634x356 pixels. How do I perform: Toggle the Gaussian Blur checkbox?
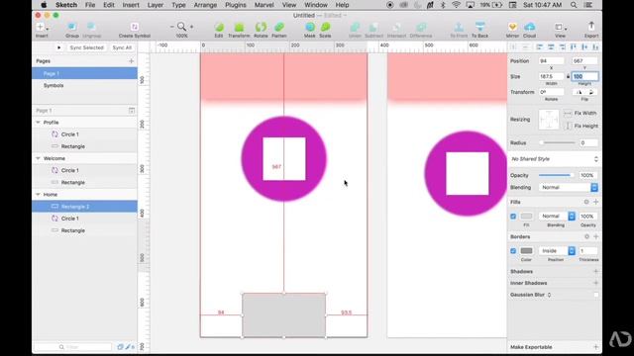click(595, 295)
